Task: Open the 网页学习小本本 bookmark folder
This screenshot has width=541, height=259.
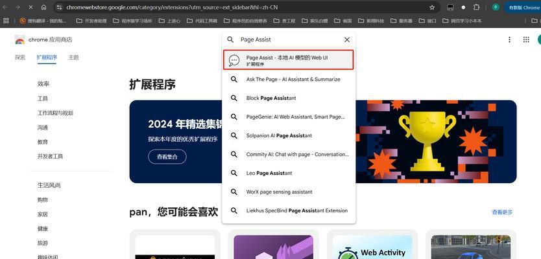Action: coord(462,21)
